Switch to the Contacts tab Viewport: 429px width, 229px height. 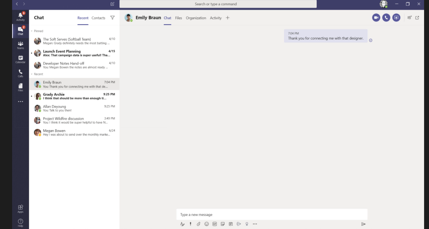[x=98, y=18]
